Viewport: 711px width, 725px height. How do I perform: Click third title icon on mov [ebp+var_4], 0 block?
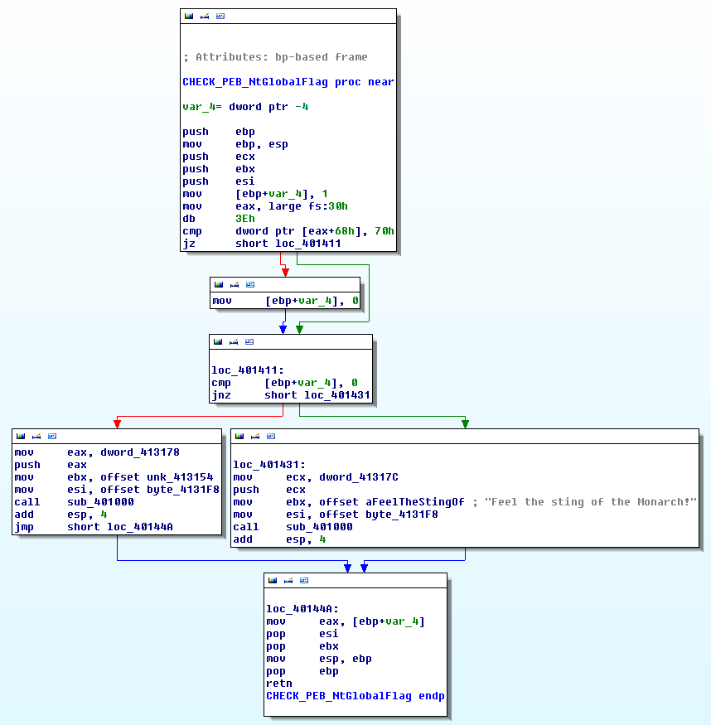click(249, 284)
